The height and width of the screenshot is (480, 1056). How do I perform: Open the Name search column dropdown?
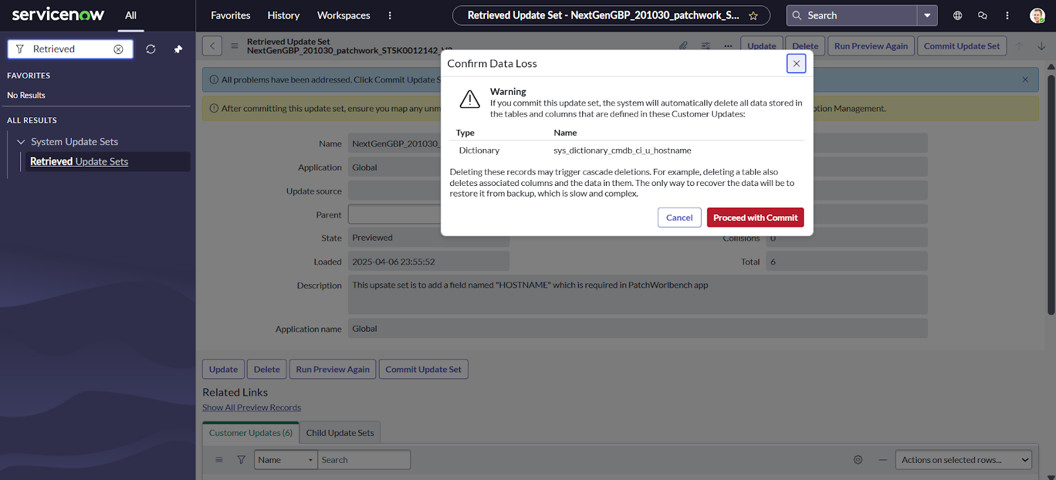[x=285, y=460]
